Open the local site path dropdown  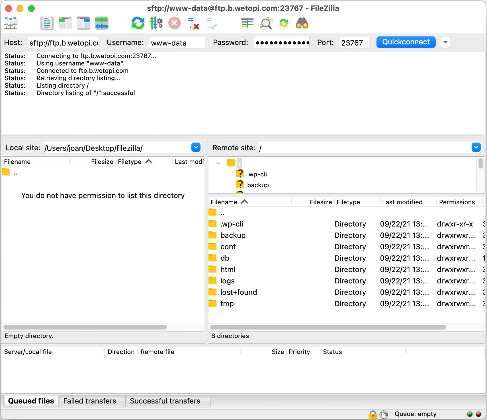click(196, 147)
